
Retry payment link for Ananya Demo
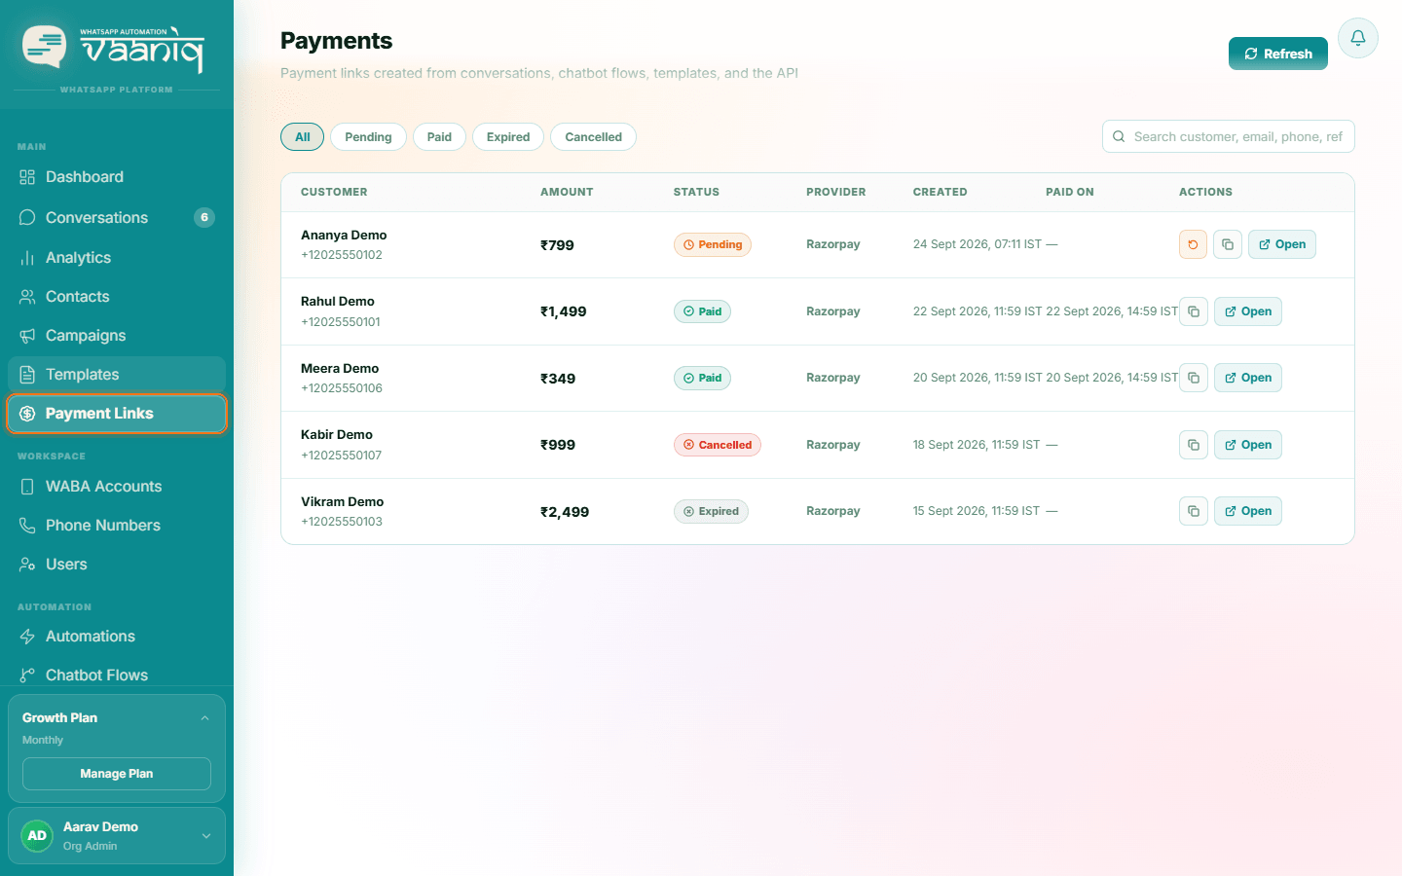point(1193,244)
